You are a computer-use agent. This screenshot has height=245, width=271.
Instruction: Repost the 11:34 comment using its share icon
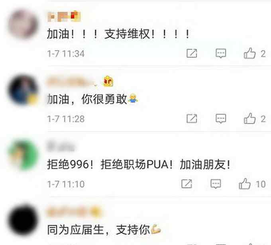192,53
